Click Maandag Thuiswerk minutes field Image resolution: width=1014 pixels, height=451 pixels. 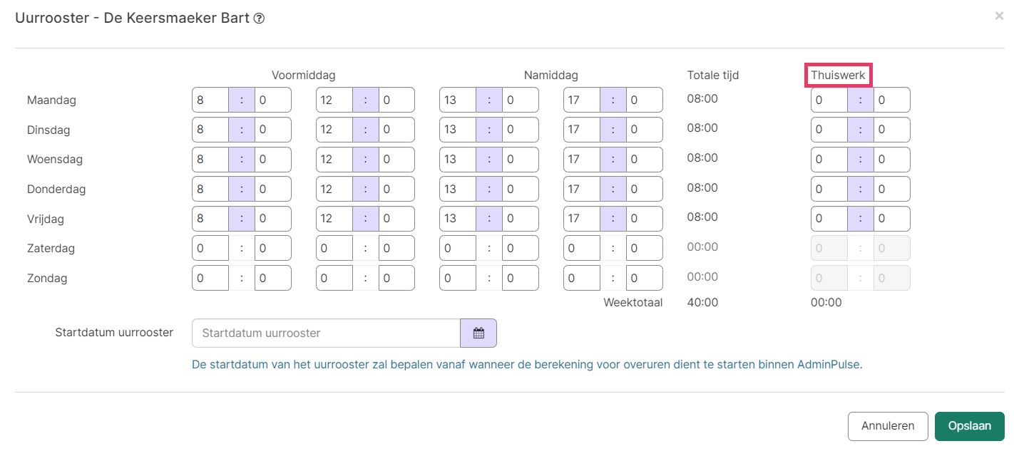click(892, 100)
